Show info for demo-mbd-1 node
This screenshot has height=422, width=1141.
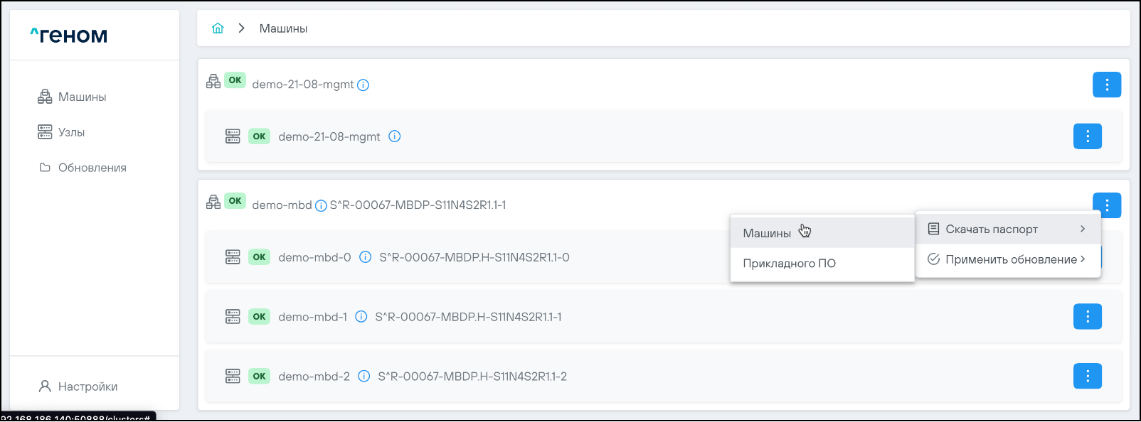361,317
